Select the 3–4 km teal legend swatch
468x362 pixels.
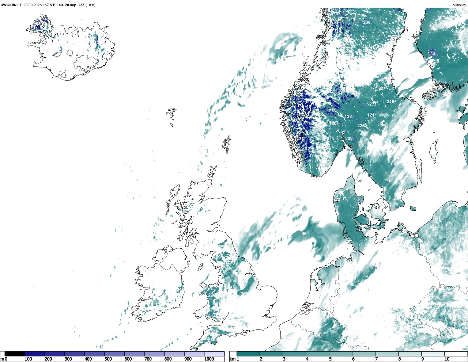(x=294, y=354)
